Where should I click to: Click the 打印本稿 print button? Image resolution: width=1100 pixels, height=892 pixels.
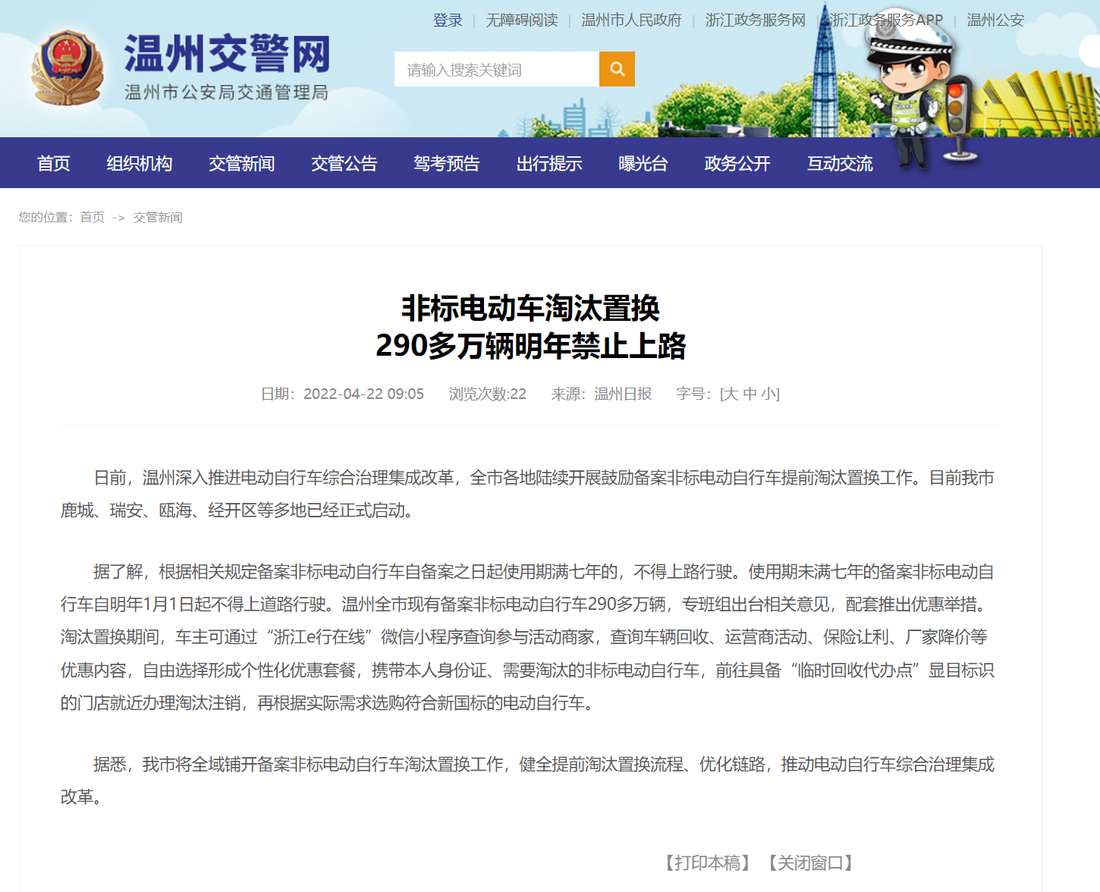[707, 863]
